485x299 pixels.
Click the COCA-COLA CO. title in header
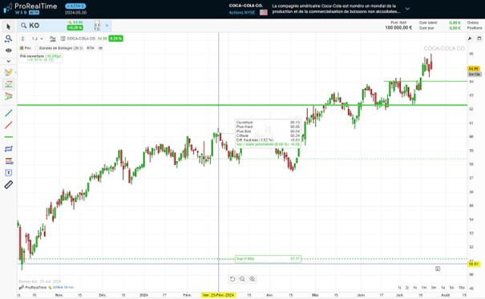point(245,6)
